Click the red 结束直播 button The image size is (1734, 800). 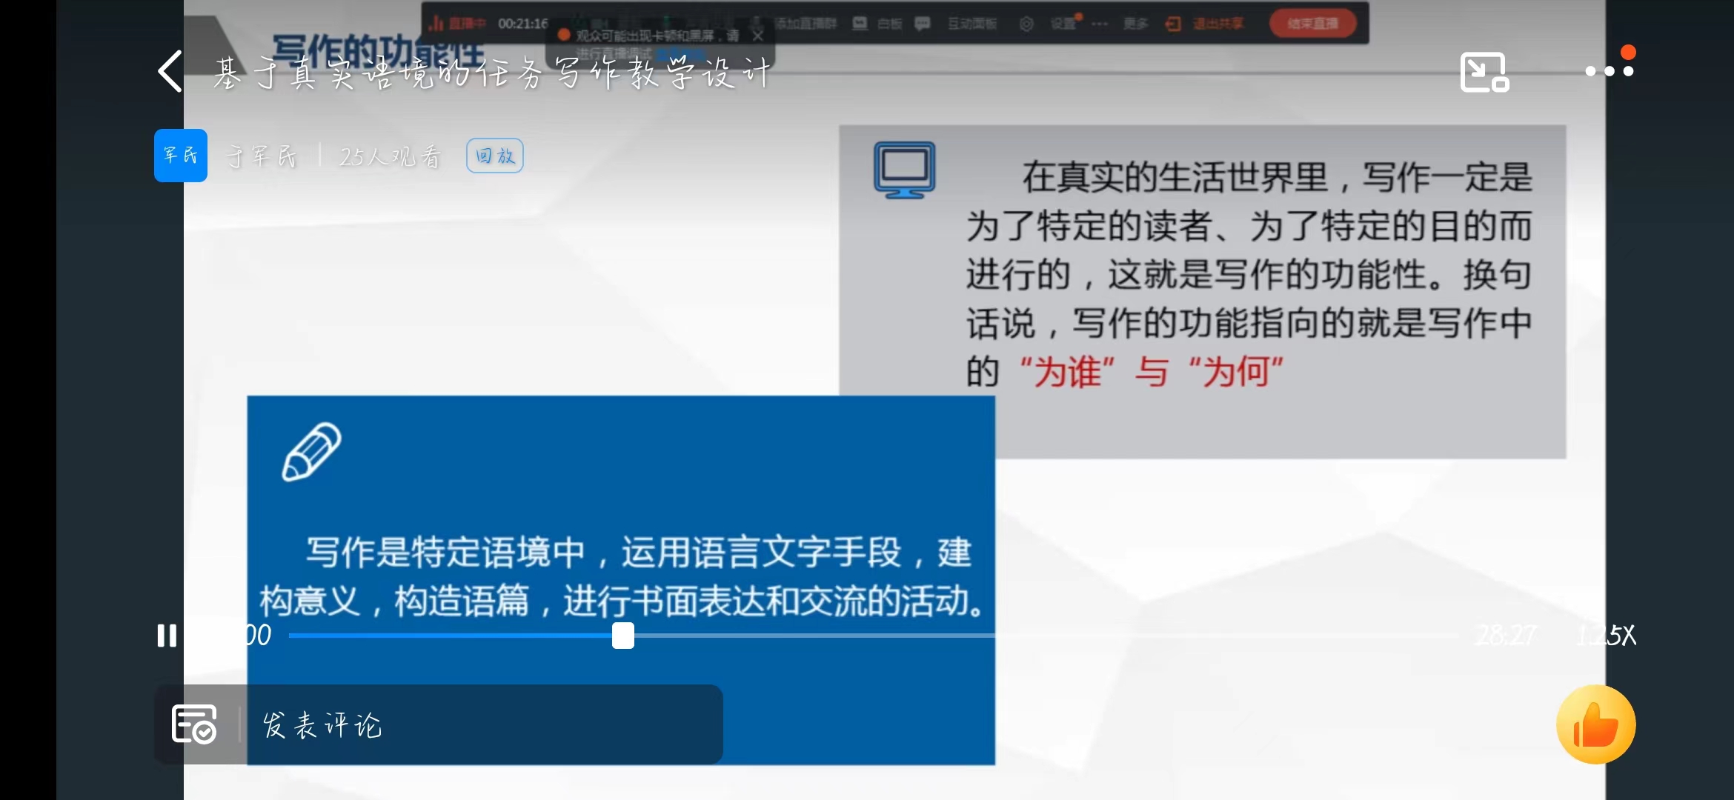click(x=1312, y=24)
